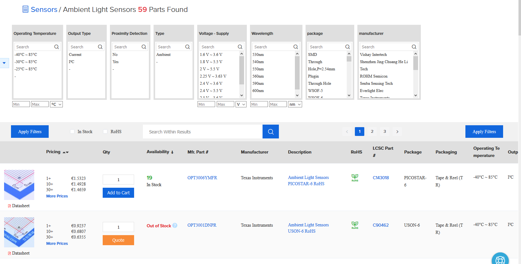
Task: Click search icon in Wavelength filter
Action: pos(296,47)
